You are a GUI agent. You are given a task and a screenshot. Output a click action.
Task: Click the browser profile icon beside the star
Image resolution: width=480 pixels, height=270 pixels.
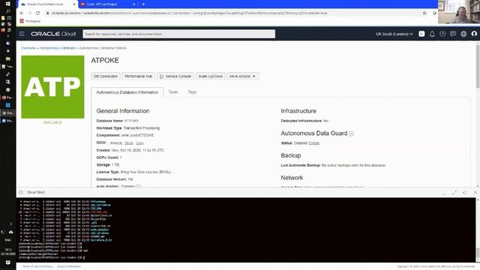(x=434, y=13)
